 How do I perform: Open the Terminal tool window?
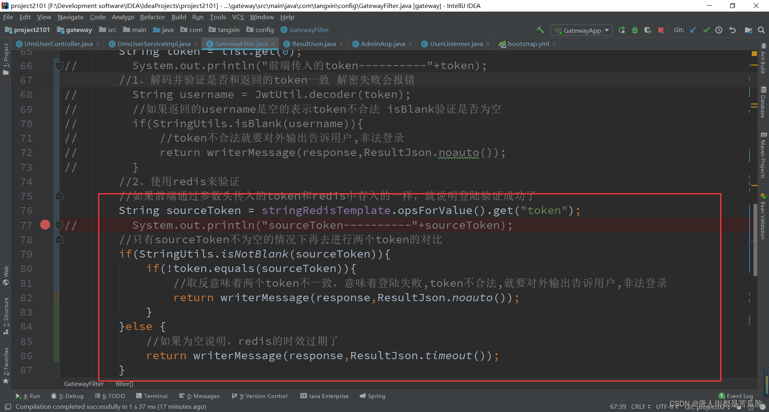(152, 396)
